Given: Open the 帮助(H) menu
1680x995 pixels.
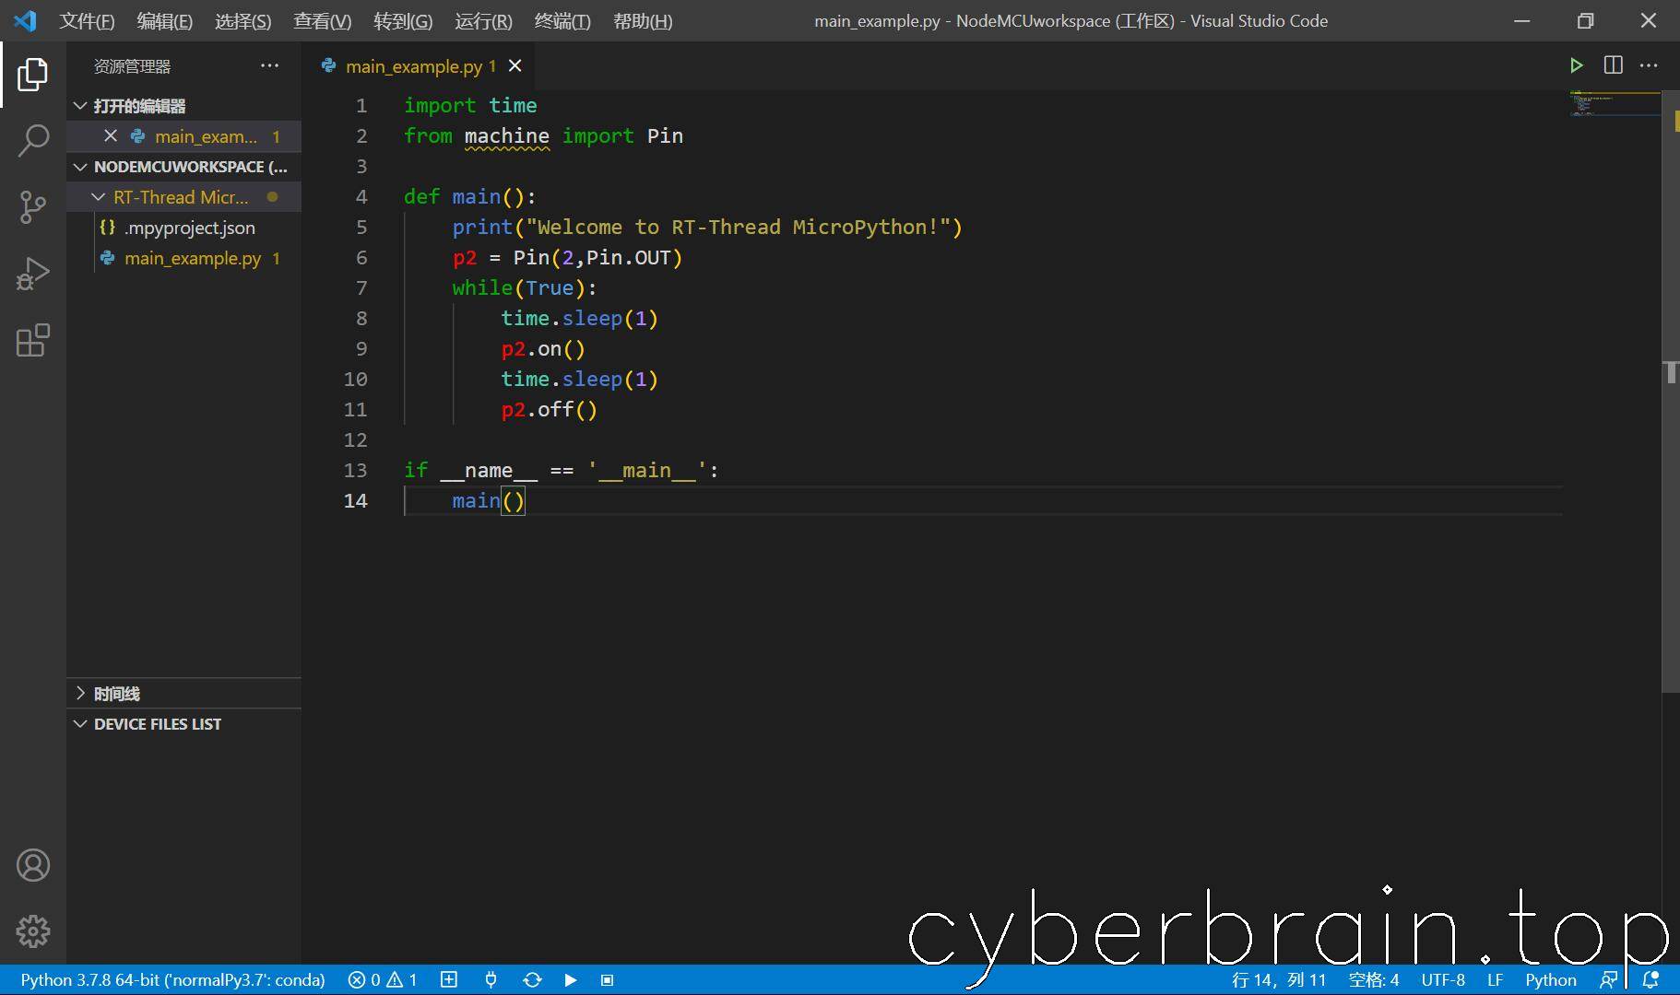Looking at the screenshot, I should (x=643, y=21).
